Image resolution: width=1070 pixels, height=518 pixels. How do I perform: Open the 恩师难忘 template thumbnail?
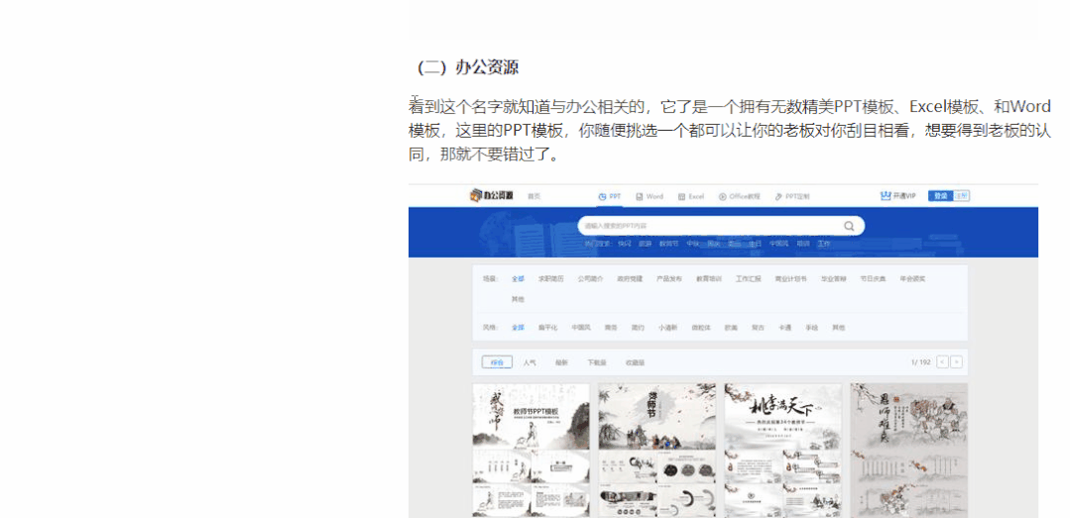909,450
